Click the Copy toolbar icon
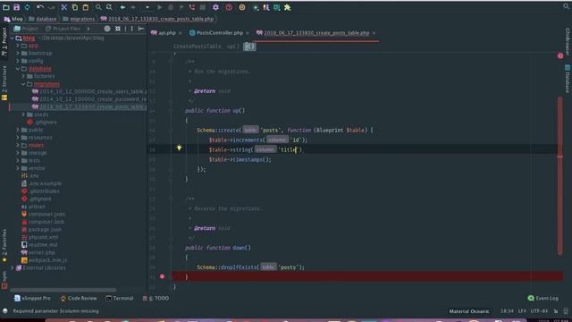The height and width of the screenshot is (322, 572). [x=74, y=7]
